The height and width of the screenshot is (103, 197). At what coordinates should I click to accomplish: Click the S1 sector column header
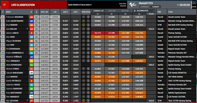point(98,14)
